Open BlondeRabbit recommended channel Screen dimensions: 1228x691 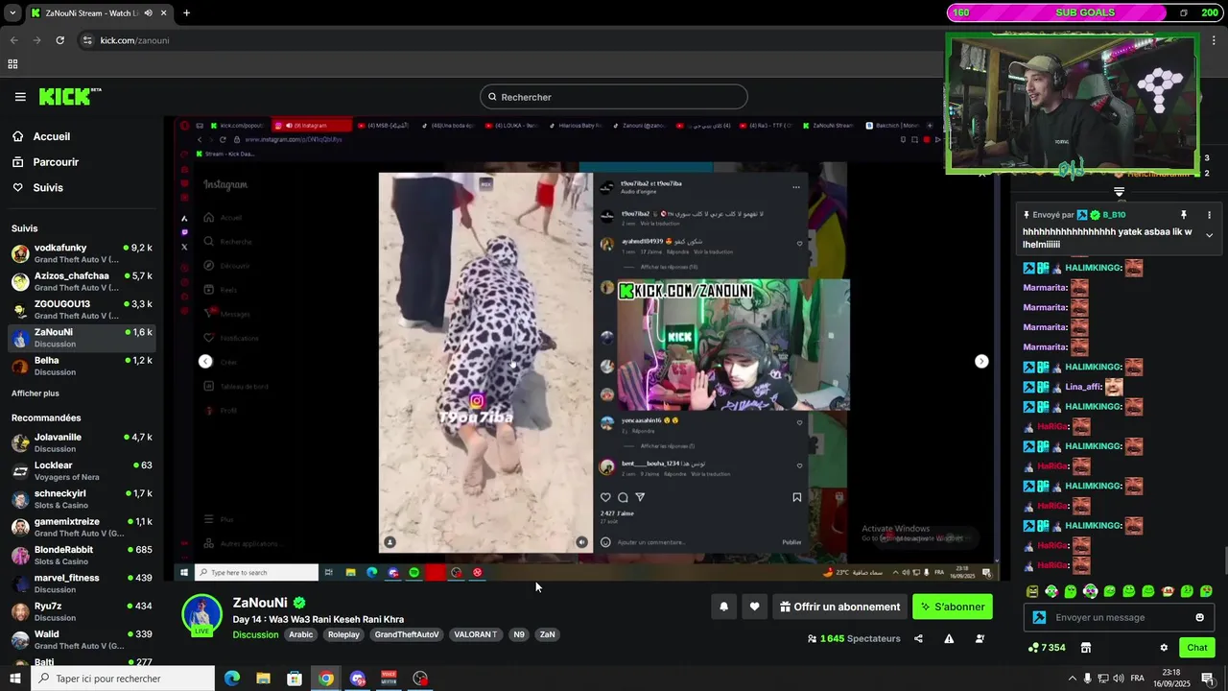click(x=82, y=555)
